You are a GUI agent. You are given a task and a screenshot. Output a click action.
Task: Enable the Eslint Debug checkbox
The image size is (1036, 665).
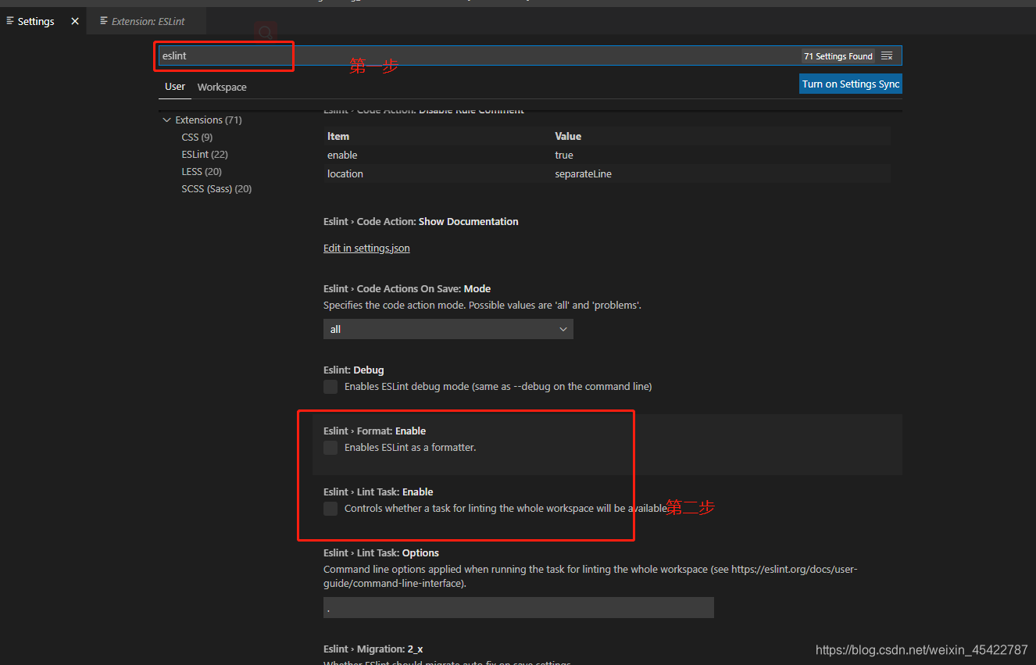330,387
